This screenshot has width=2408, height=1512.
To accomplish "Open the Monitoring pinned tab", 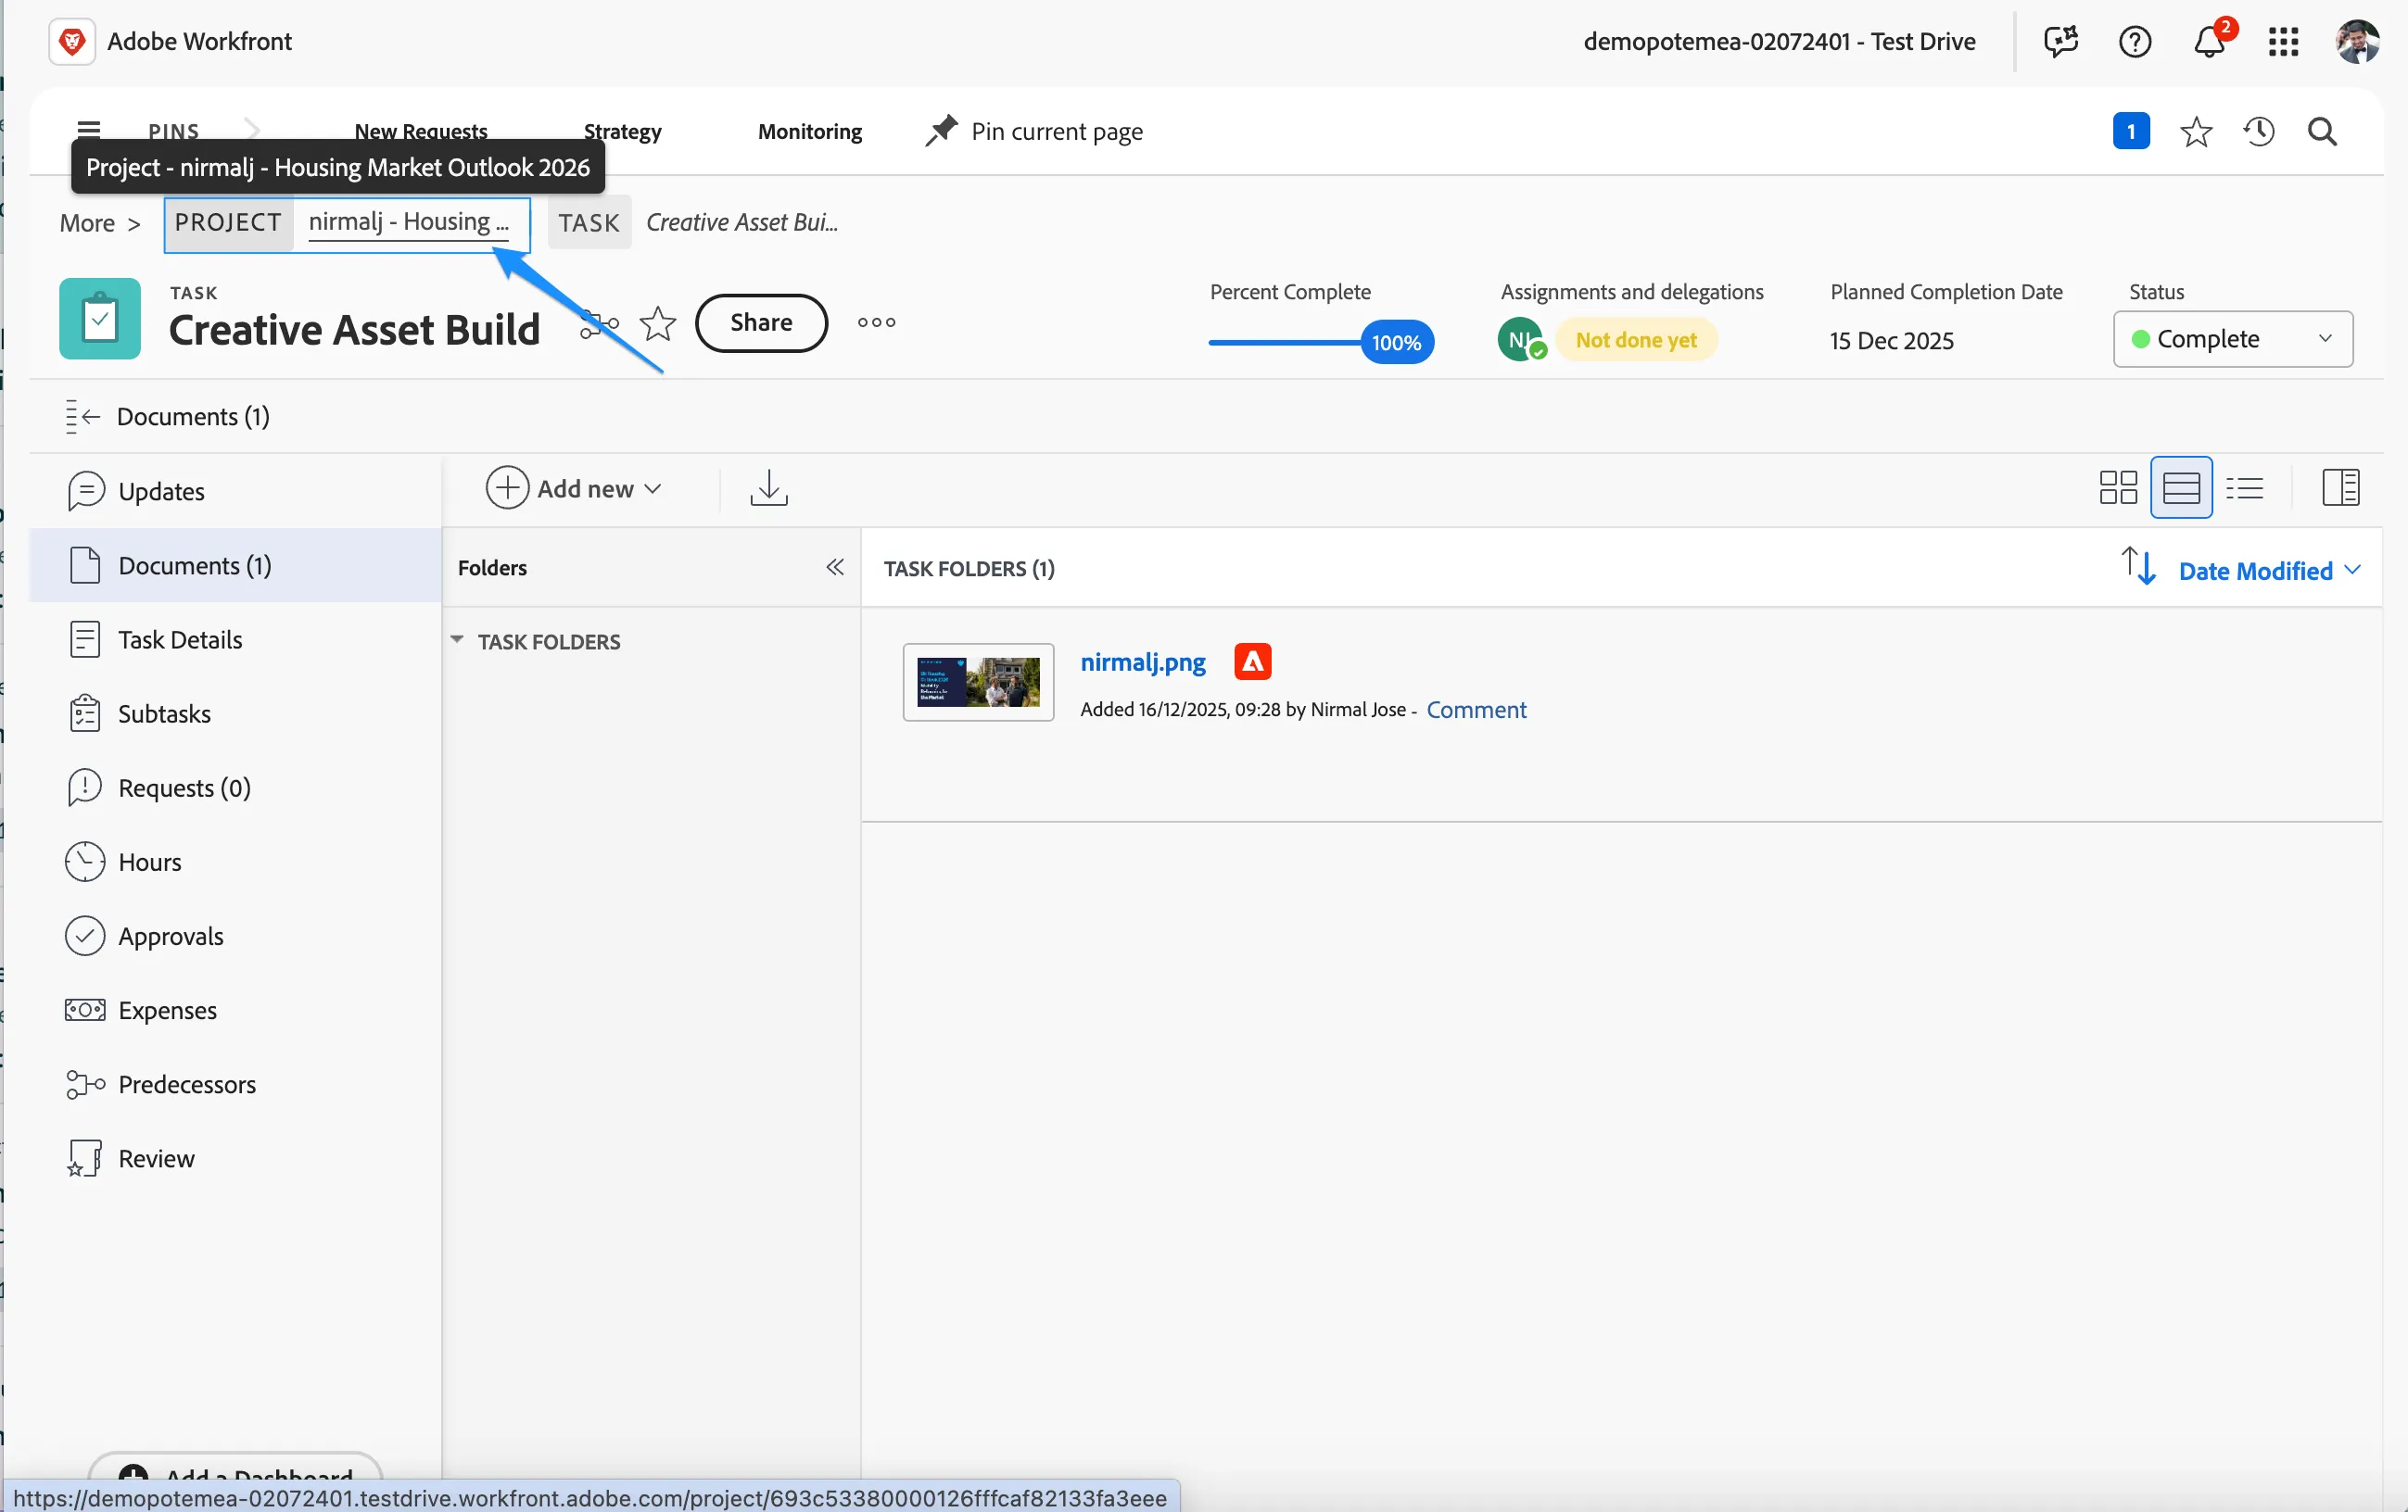I will point(809,131).
